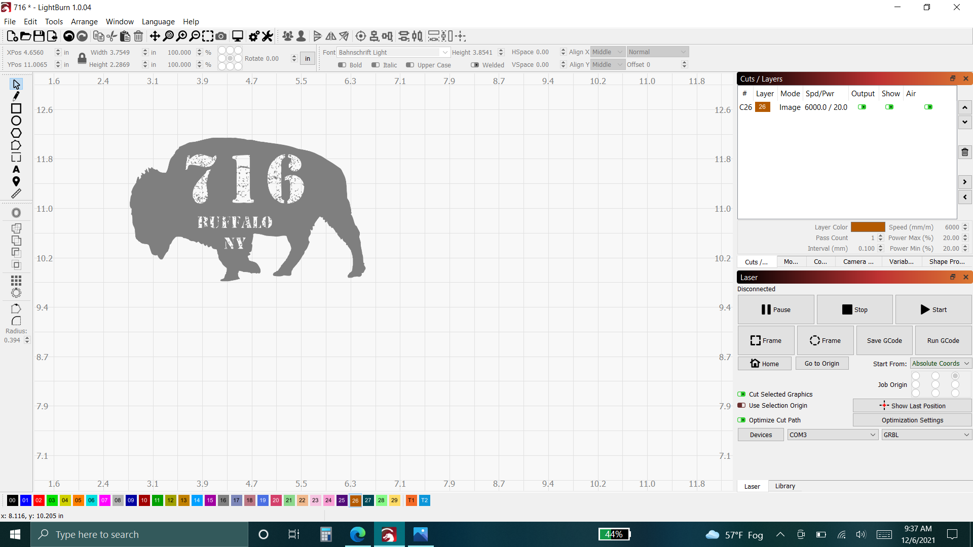This screenshot has width=973, height=547.
Task: Toggle Output for layer C26
Action: pos(862,107)
